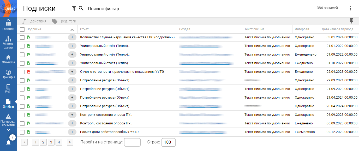This screenshot has width=359, height=151.
Task: Go to page 3
Action: (51, 142)
